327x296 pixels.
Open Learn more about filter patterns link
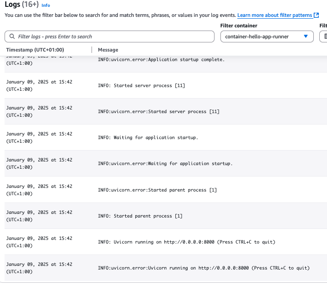275,16
